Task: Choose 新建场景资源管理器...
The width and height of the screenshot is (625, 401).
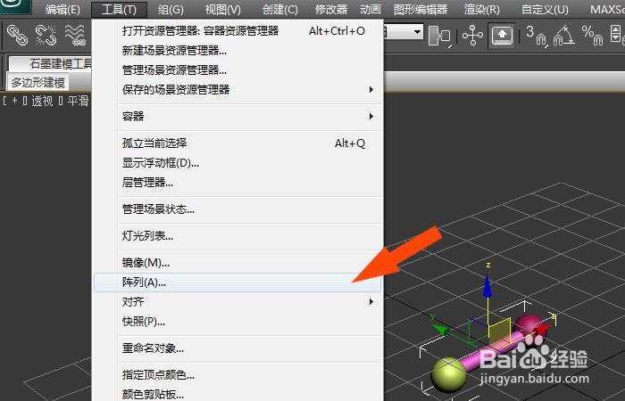Action: click(237, 51)
